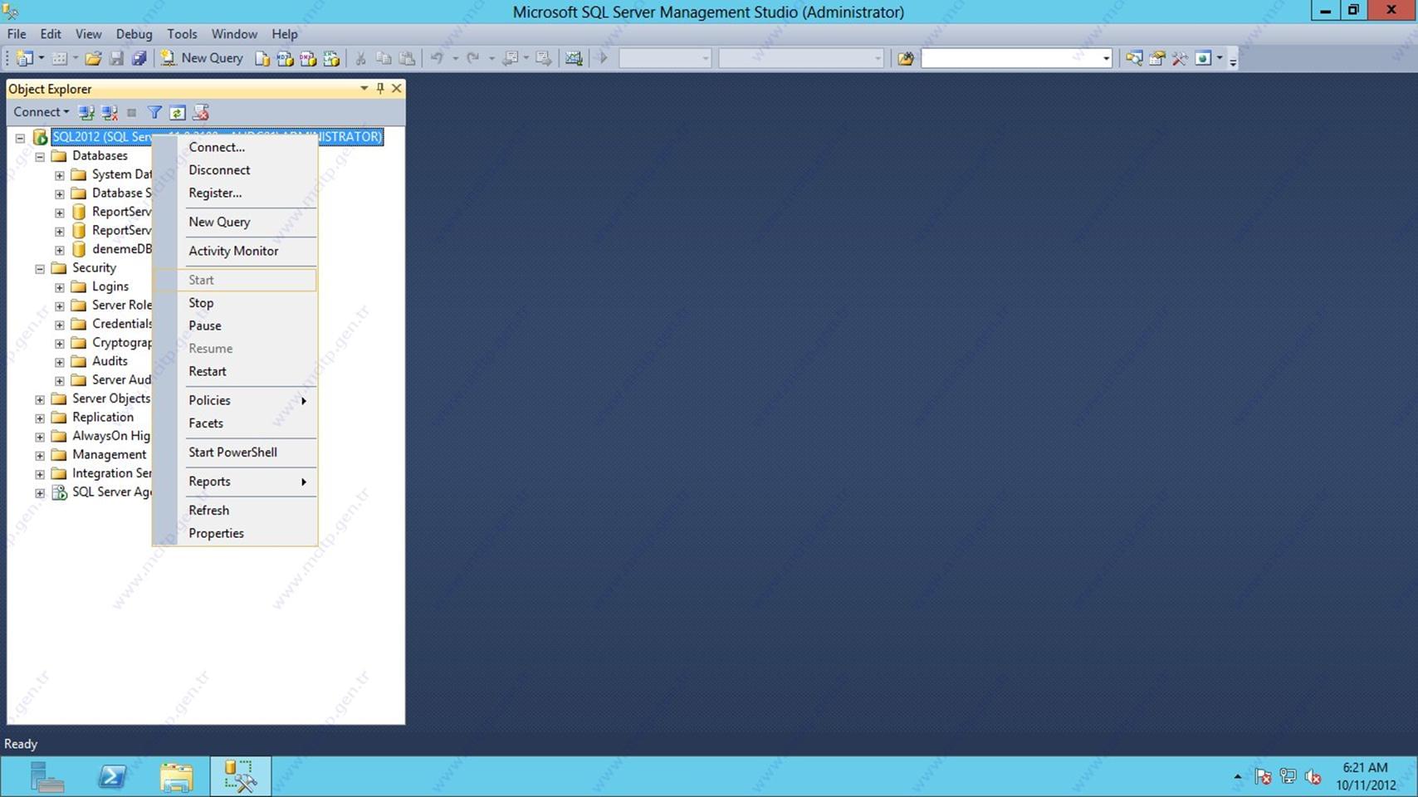The width and height of the screenshot is (1418, 797).
Task: Click the Open File folder icon
Action: tap(93, 58)
